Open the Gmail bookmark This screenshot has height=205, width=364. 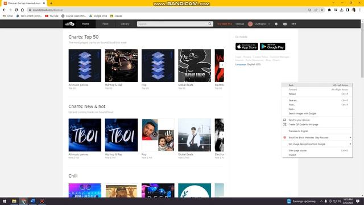(x=8, y=16)
